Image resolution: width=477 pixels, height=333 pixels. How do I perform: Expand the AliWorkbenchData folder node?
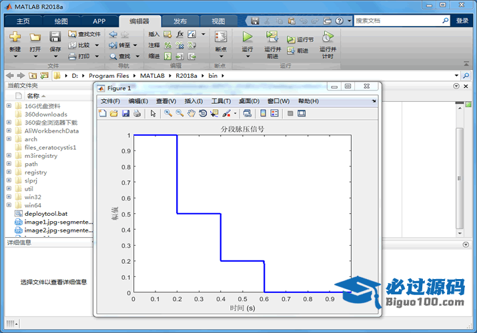(9, 131)
